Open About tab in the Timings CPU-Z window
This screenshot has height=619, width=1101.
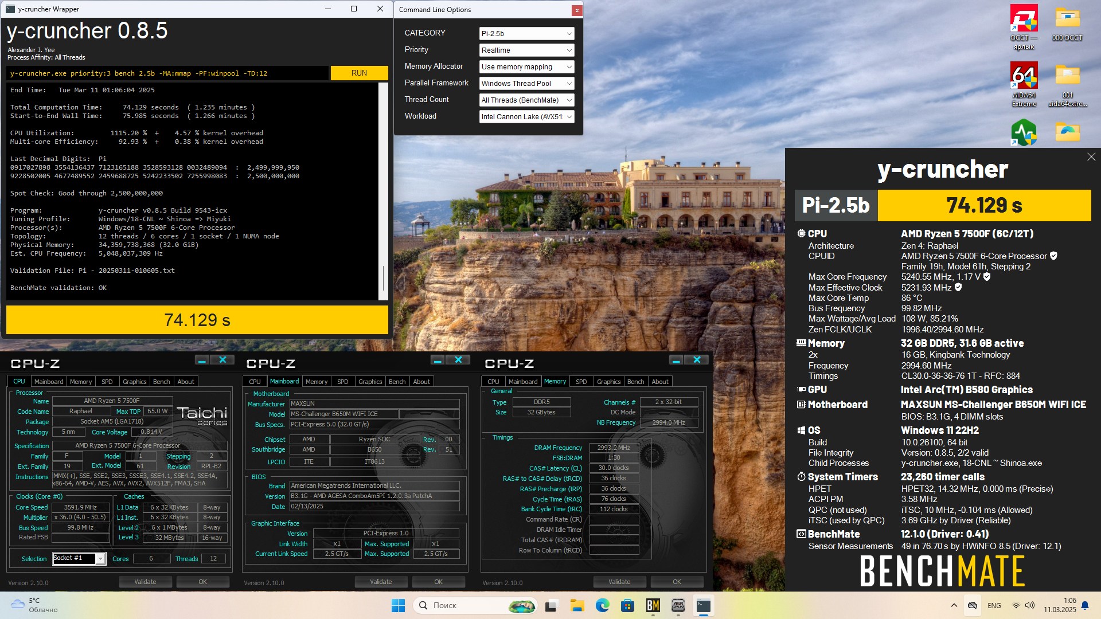pyautogui.click(x=660, y=382)
